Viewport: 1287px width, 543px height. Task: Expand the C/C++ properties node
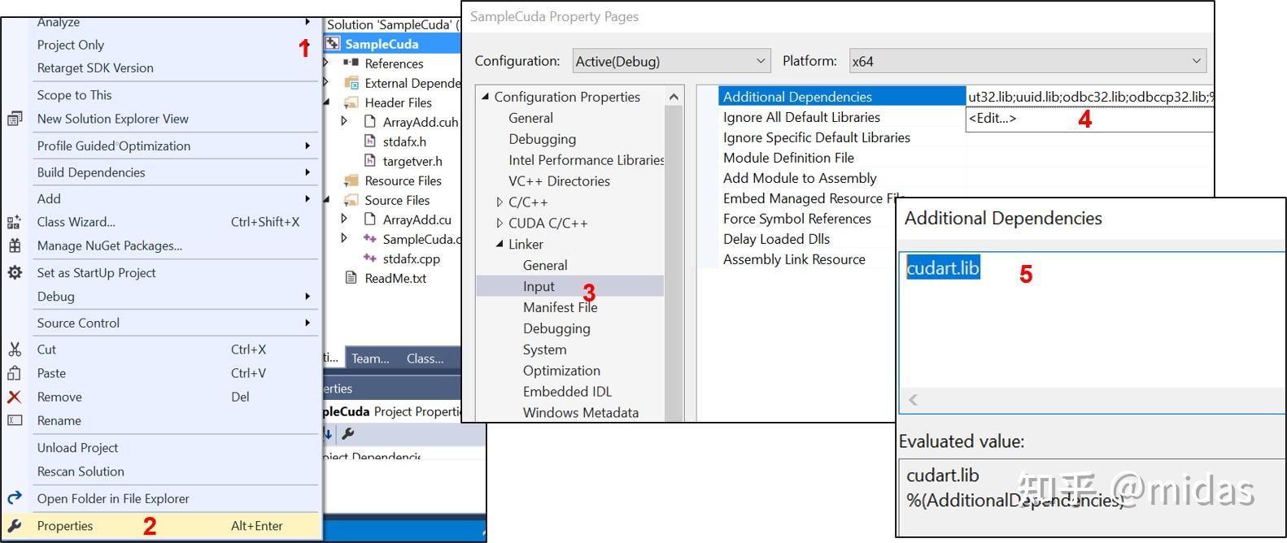[500, 202]
